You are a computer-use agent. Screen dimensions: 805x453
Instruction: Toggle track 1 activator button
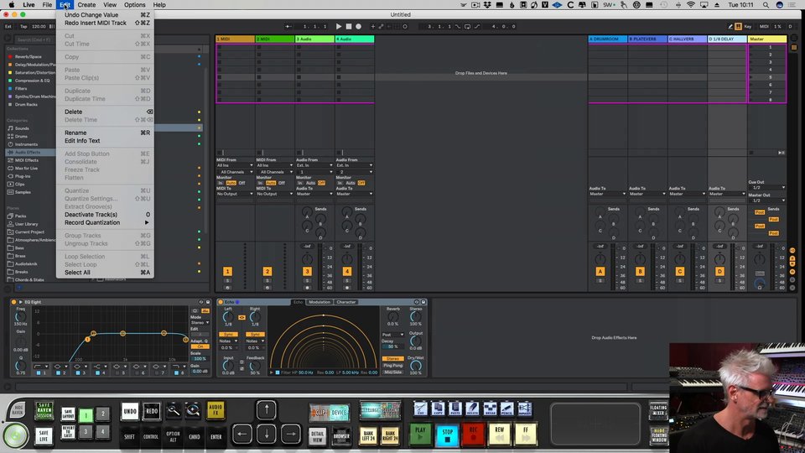(227, 271)
